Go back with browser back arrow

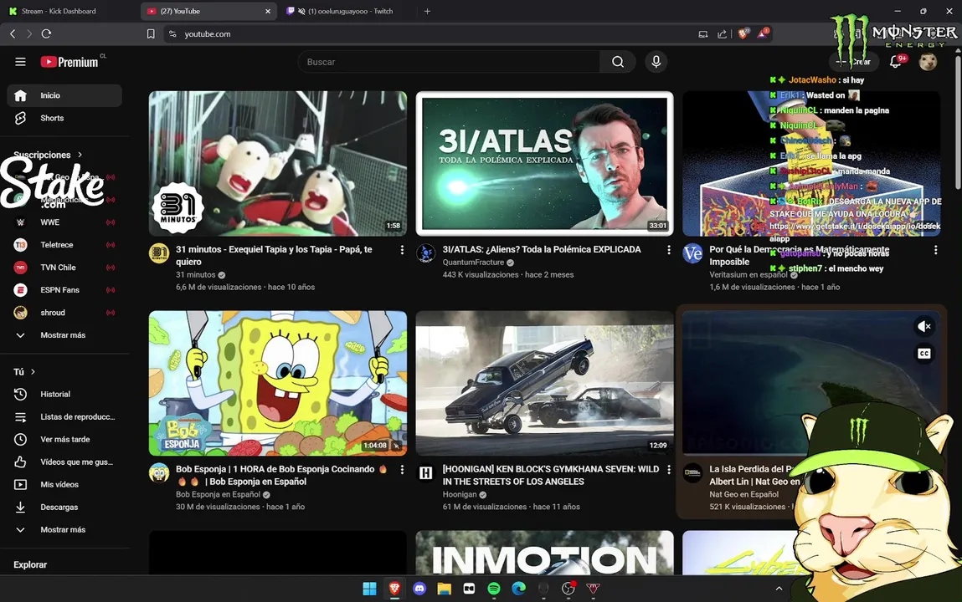coord(13,33)
